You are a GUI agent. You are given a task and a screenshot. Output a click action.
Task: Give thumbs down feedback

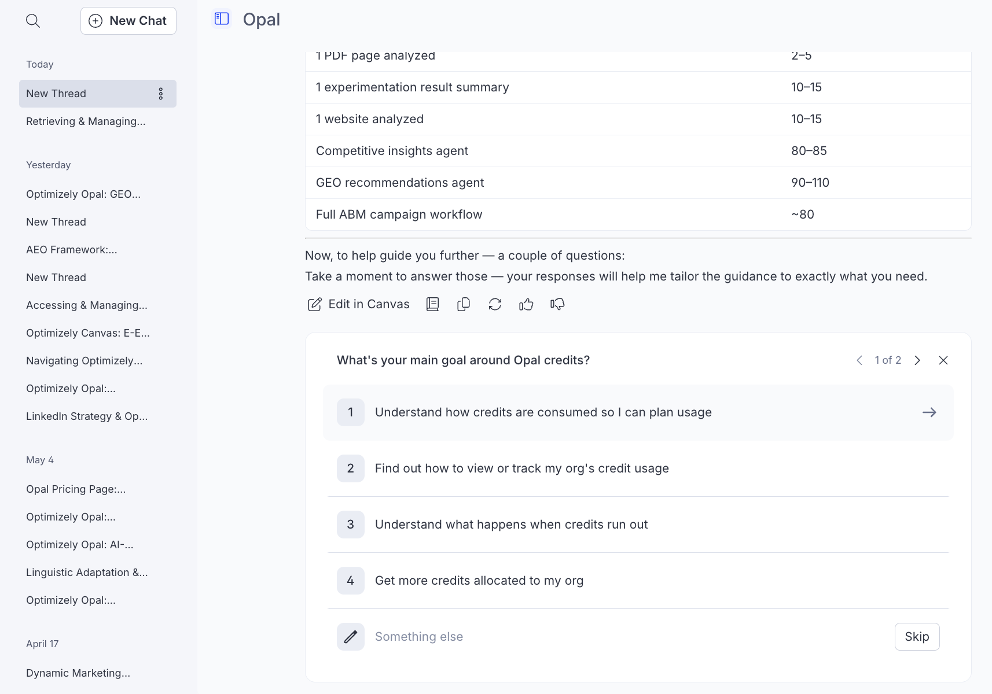click(557, 304)
